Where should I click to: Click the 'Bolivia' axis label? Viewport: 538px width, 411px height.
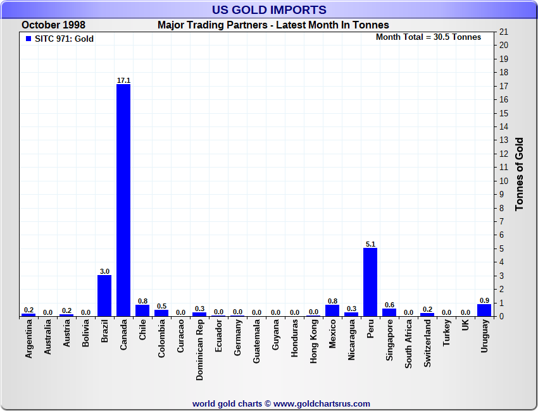[x=85, y=333]
